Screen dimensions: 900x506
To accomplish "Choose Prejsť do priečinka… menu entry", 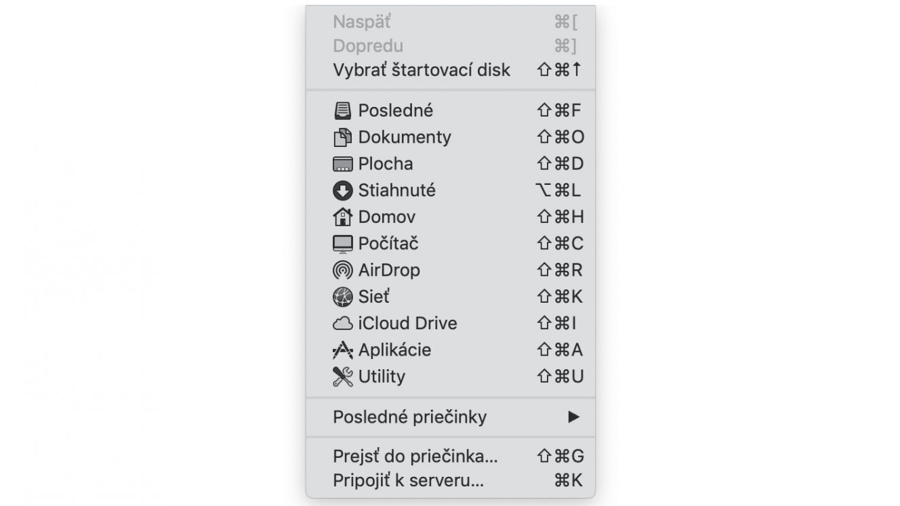I will coord(451,456).
